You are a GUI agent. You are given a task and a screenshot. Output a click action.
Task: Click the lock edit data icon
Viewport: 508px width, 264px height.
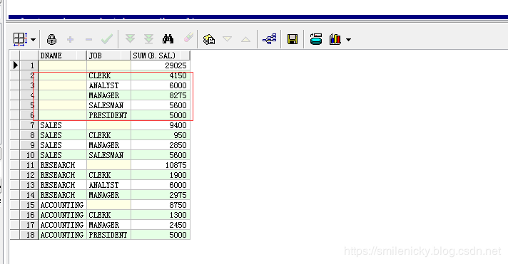coord(51,39)
